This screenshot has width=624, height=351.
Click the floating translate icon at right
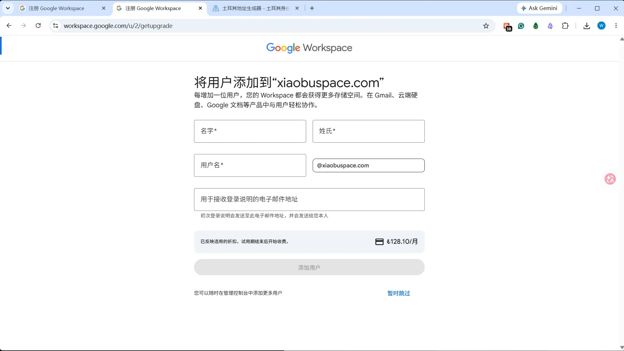[x=610, y=179]
